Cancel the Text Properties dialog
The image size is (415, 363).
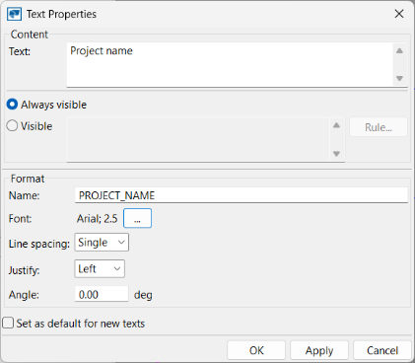point(382,350)
